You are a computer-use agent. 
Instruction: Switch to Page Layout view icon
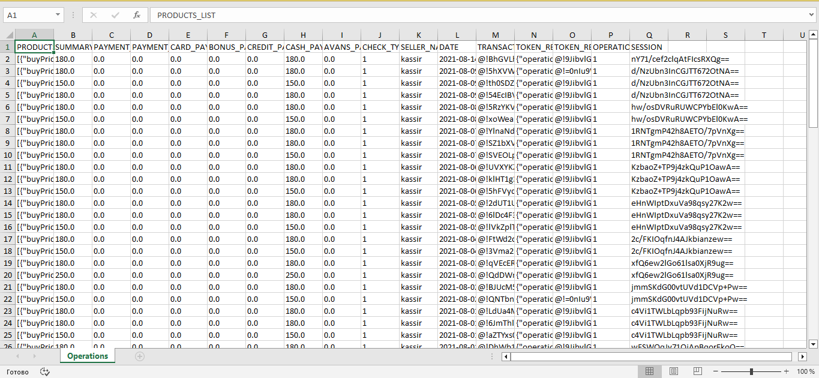click(x=674, y=372)
